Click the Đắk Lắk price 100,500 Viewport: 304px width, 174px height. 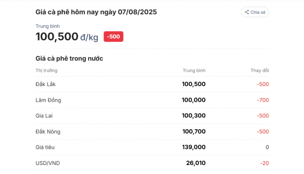tap(194, 84)
